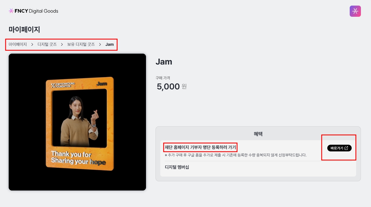
Task: Click the 혜택 section header
Action: click(x=258, y=134)
